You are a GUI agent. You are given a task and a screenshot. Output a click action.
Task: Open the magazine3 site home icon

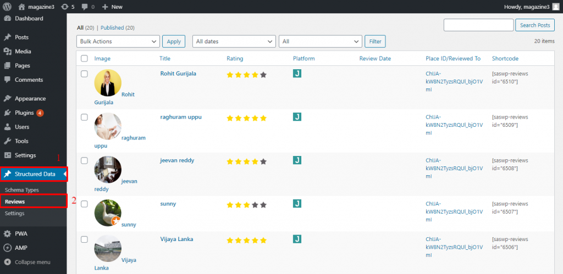pos(21,7)
